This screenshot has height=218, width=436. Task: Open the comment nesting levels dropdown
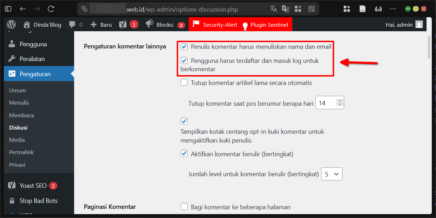tap(331, 174)
